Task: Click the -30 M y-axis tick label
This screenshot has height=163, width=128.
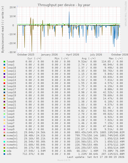Action: coord(12,52)
